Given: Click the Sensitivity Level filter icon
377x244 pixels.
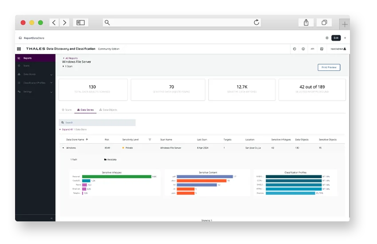Looking at the screenshot, I should click(x=150, y=140).
